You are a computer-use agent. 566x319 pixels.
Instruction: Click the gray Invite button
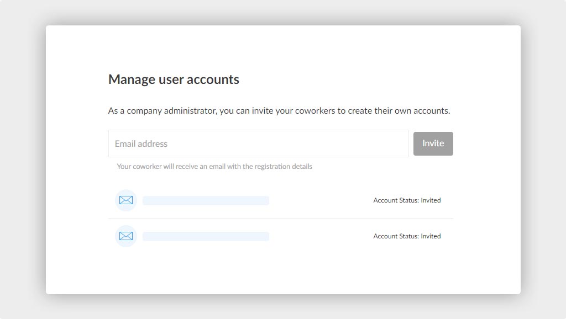(433, 143)
